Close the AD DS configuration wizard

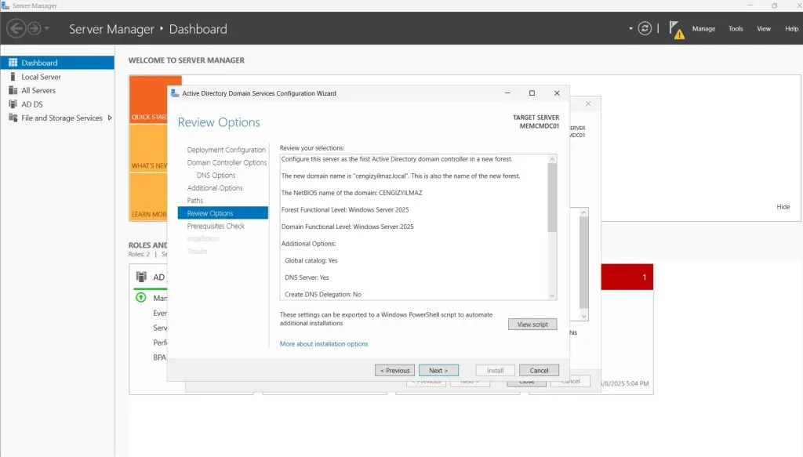(x=557, y=93)
